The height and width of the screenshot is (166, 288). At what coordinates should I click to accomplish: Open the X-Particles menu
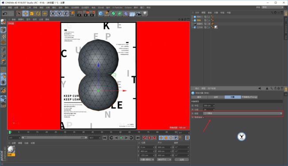coord(117,8)
